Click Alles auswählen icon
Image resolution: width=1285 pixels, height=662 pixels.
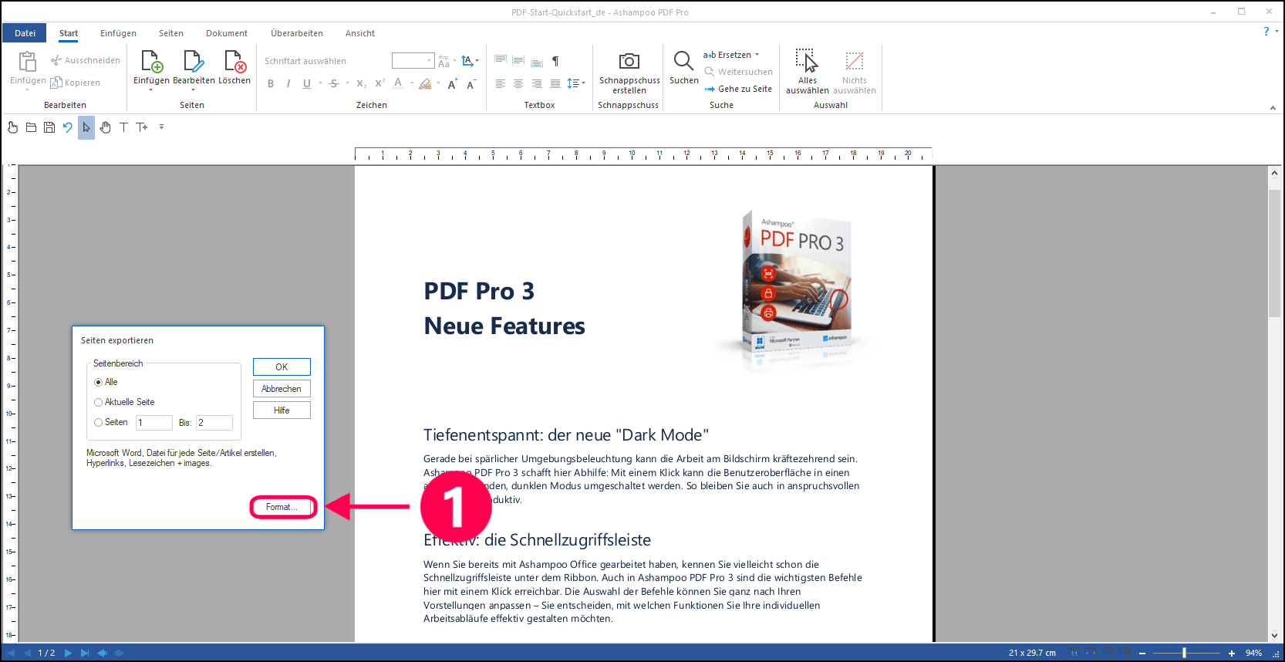click(807, 61)
